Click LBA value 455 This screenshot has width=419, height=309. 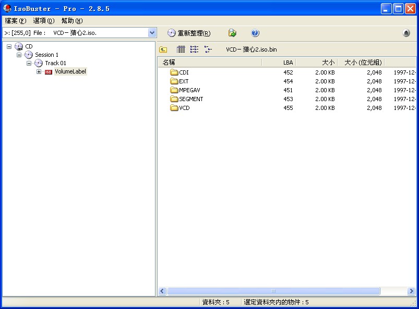[x=288, y=108]
